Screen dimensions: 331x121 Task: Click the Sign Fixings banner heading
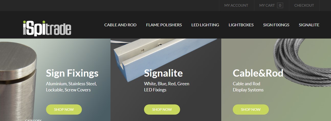click(72, 73)
